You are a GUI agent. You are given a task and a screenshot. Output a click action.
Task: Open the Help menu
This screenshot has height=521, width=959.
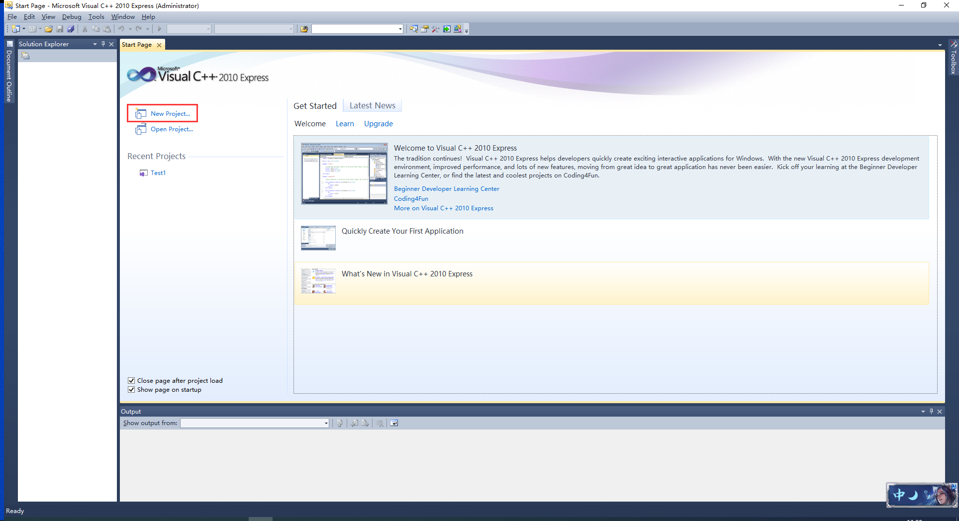tap(148, 17)
